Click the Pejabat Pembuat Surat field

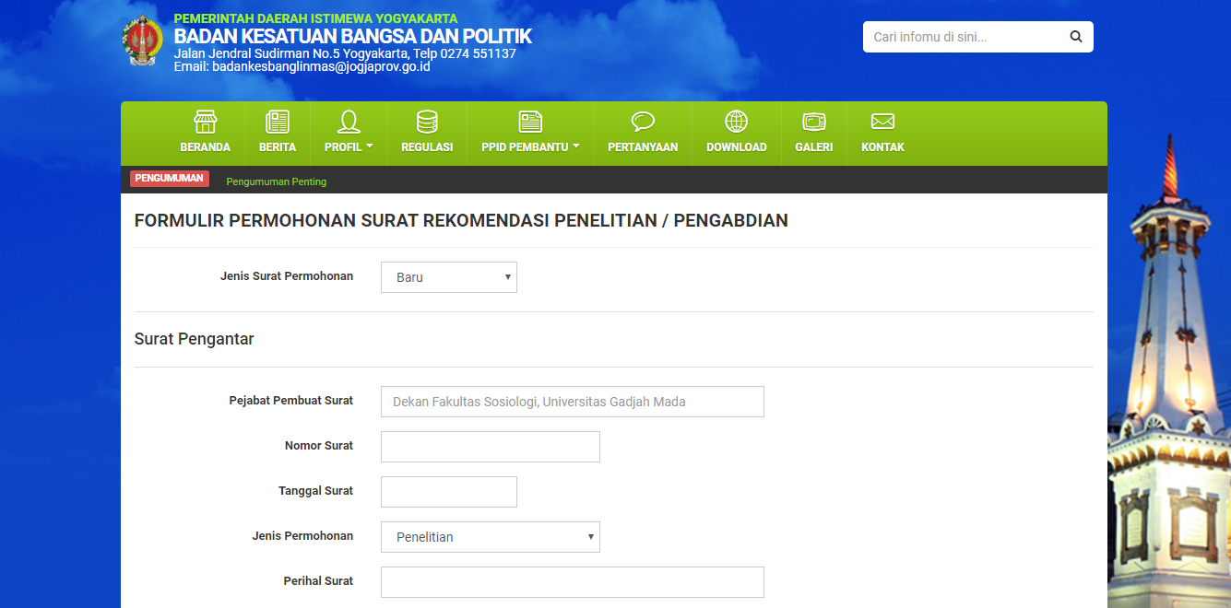tap(572, 402)
